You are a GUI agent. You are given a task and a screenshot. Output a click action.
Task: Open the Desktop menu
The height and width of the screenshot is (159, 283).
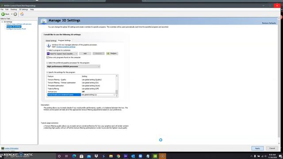[14, 9]
